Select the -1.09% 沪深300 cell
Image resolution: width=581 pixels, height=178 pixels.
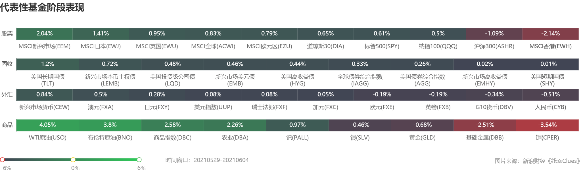point(494,34)
